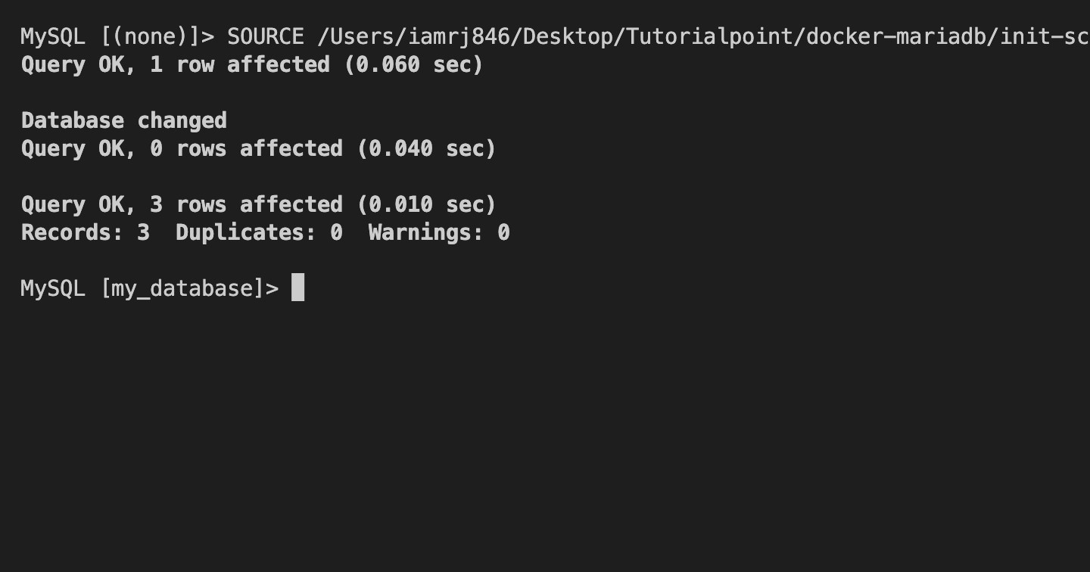Click the "Records: 3" text
The width and height of the screenshot is (1090, 572).
coord(85,233)
